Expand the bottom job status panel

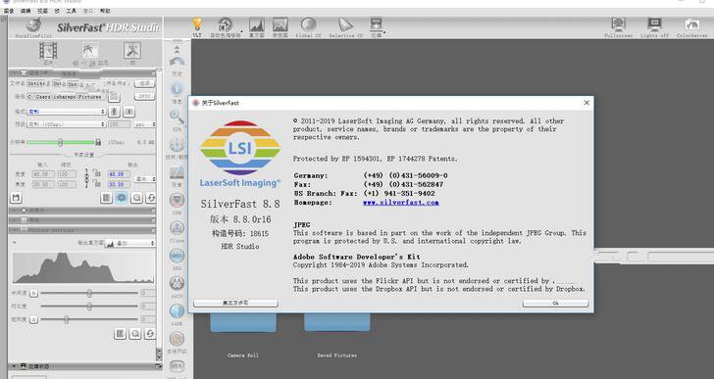[84, 366]
